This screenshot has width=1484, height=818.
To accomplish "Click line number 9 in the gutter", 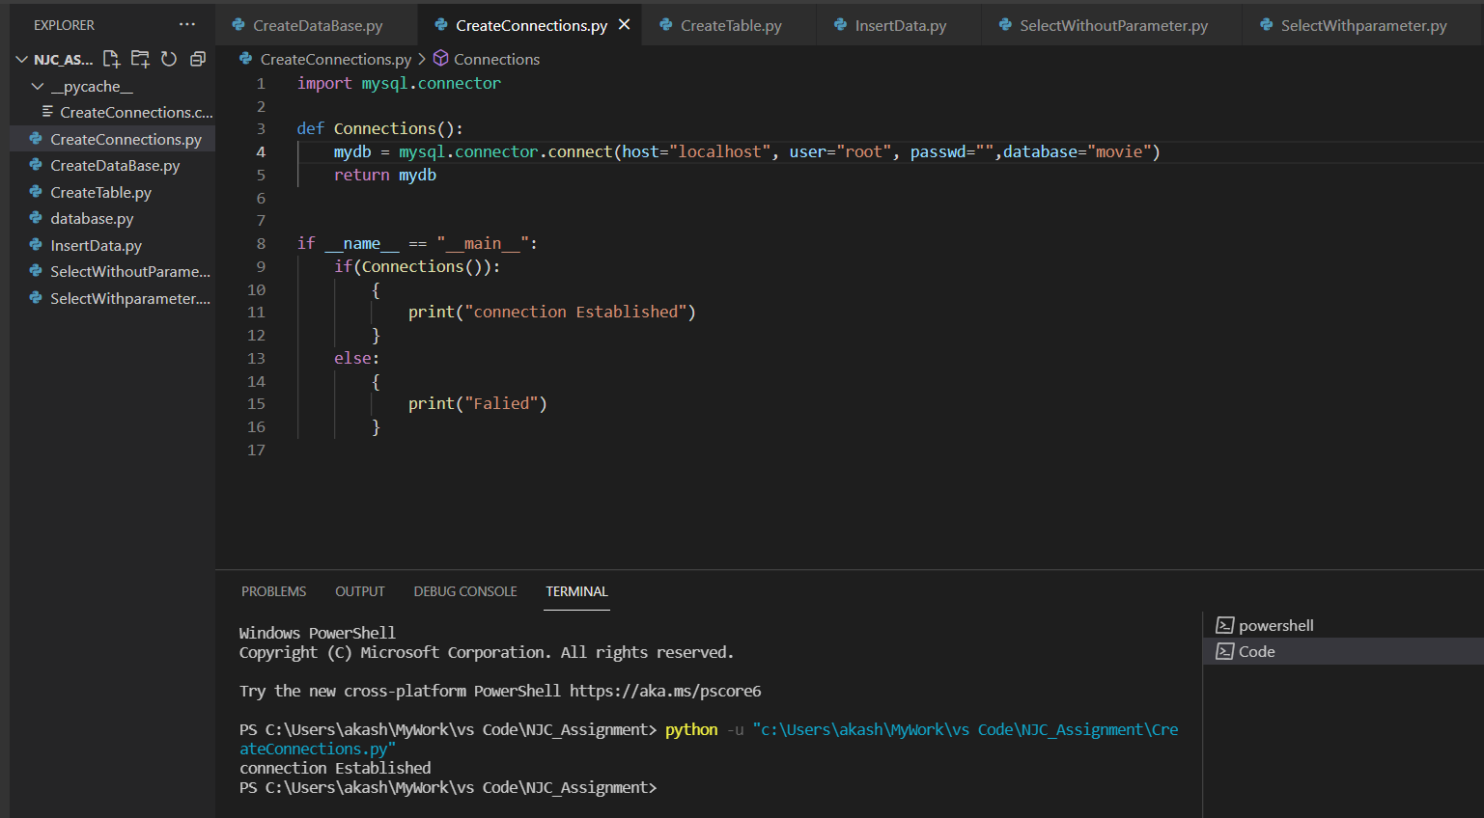I will point(261,266).
